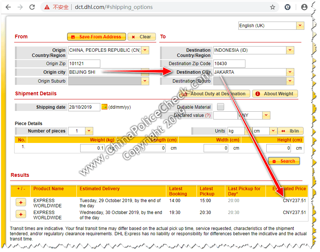Open Origin Country/Region dropdown

click(145, 50)
